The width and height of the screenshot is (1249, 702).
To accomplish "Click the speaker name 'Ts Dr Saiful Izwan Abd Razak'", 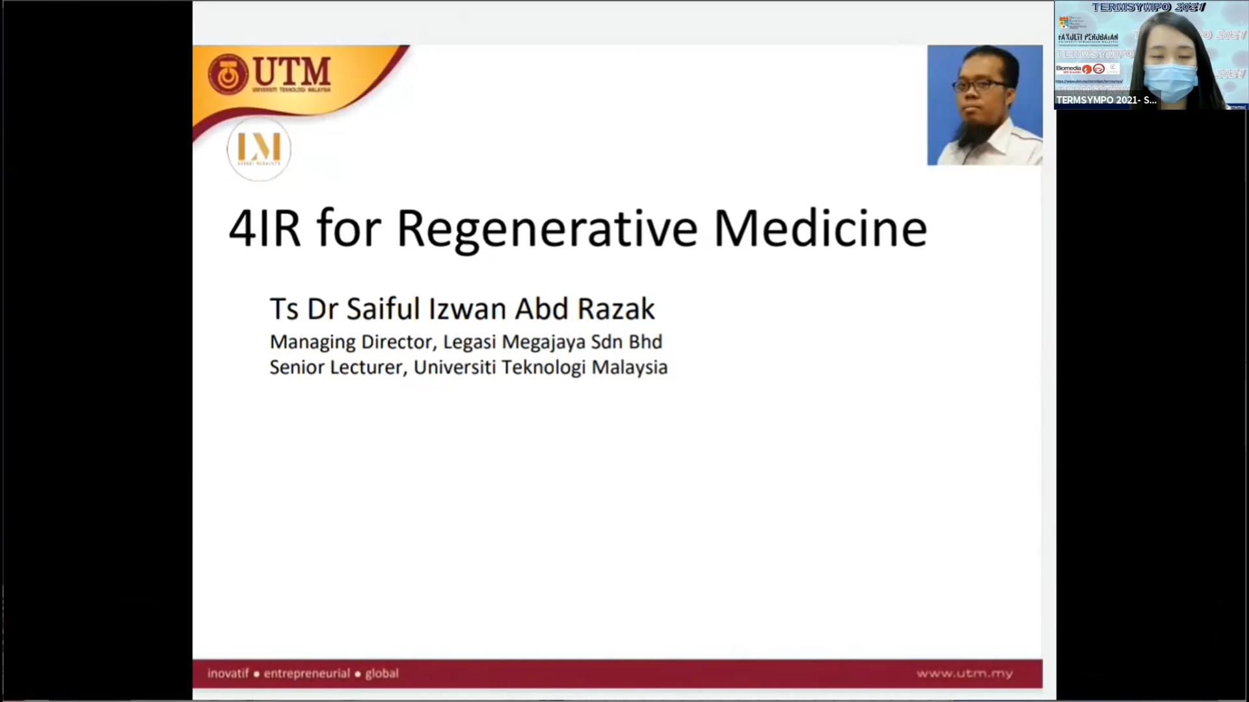I will coord(462,309).
